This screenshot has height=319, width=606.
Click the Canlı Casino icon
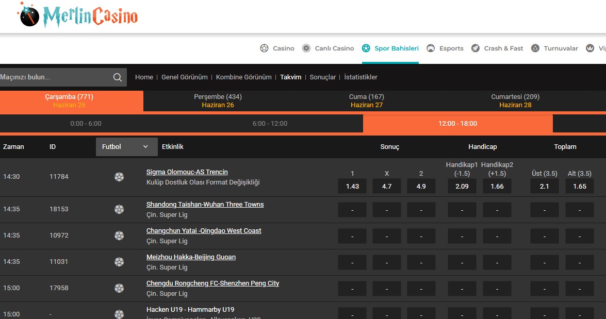(306, 48)
